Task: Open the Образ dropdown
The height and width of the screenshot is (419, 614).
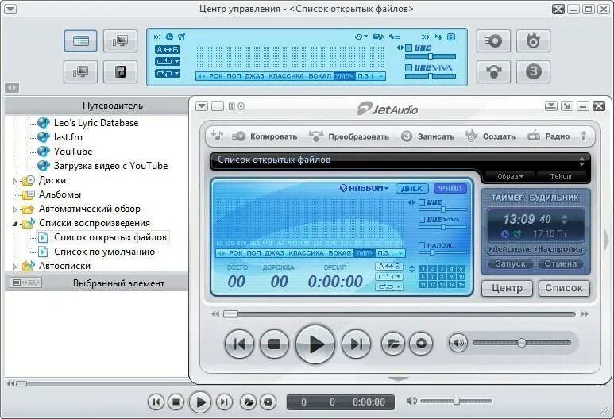Action: [x=510, y=176]
